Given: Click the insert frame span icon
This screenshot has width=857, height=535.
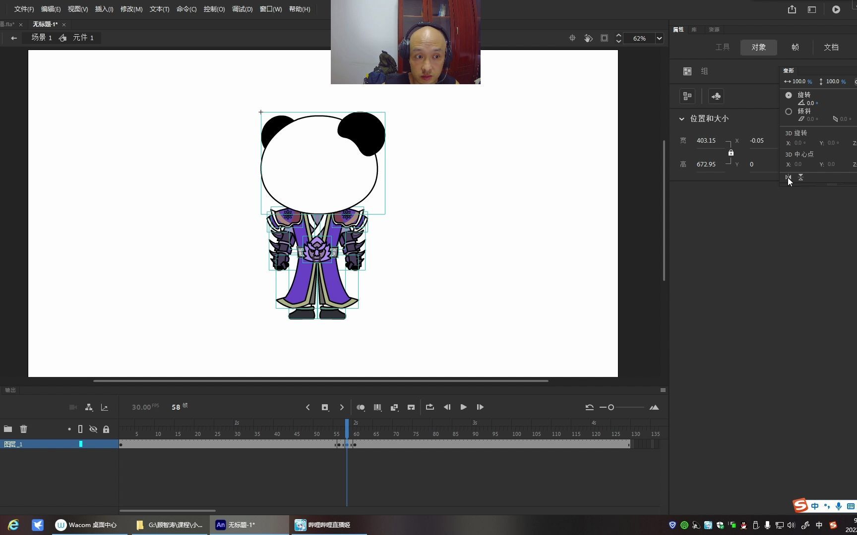Looking at the screenshot, I should coord(411,407).
